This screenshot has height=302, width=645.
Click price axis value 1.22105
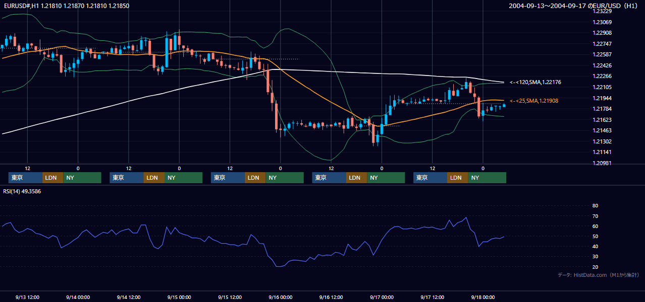coord(602,87)
